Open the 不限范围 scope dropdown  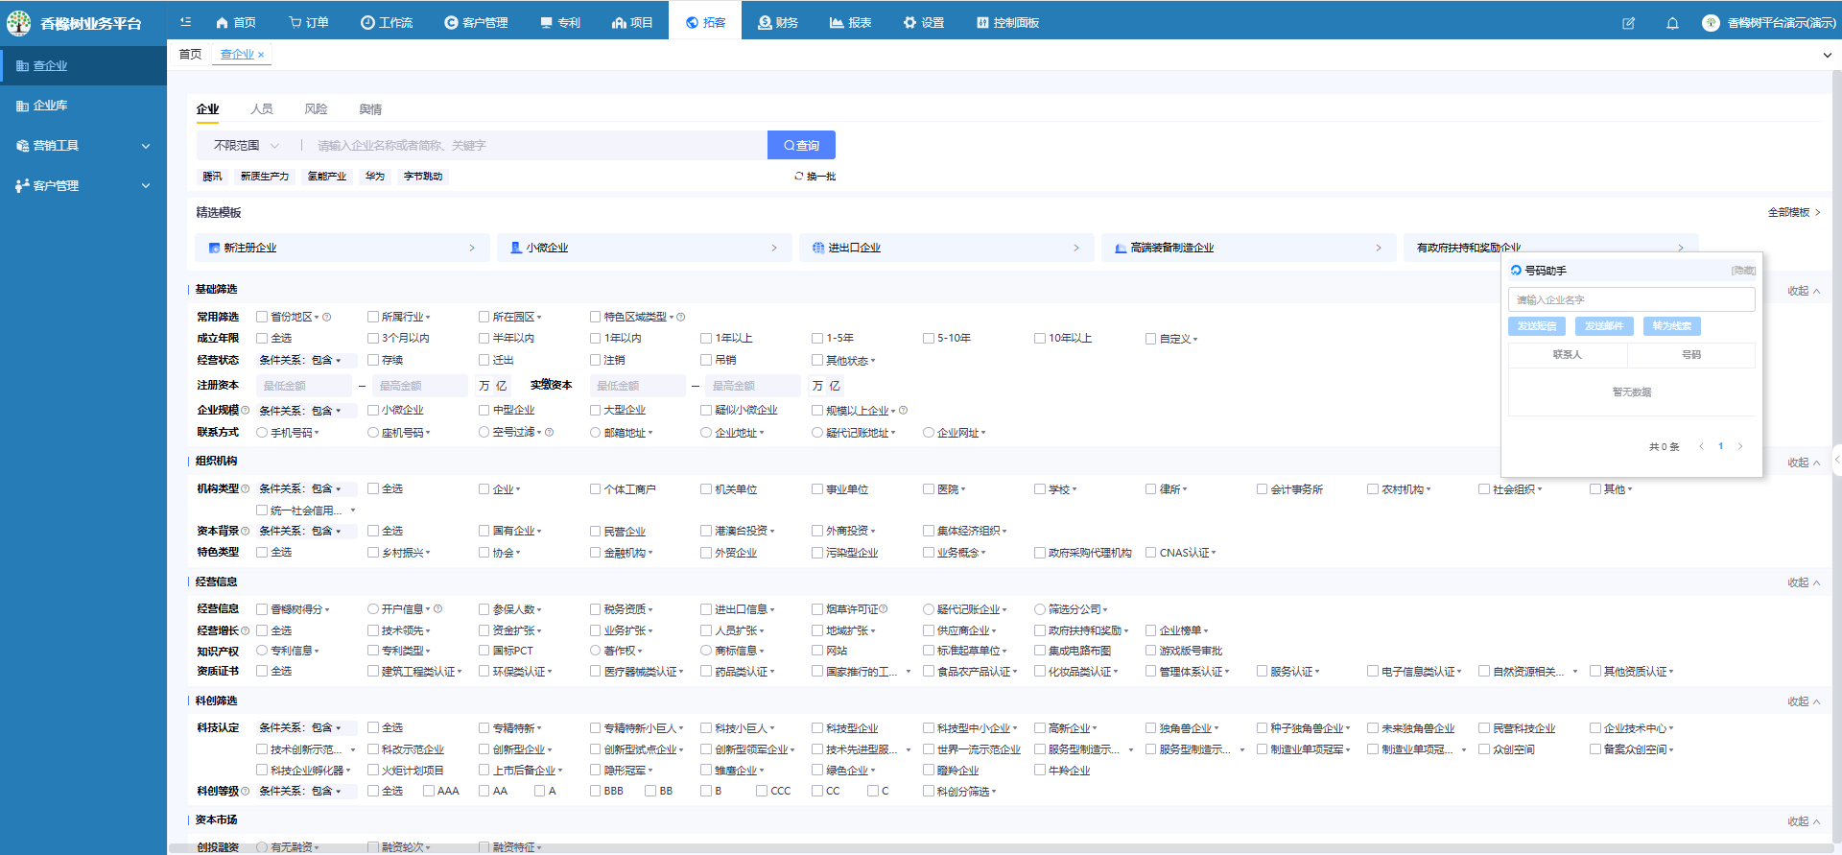pos(246,146)
